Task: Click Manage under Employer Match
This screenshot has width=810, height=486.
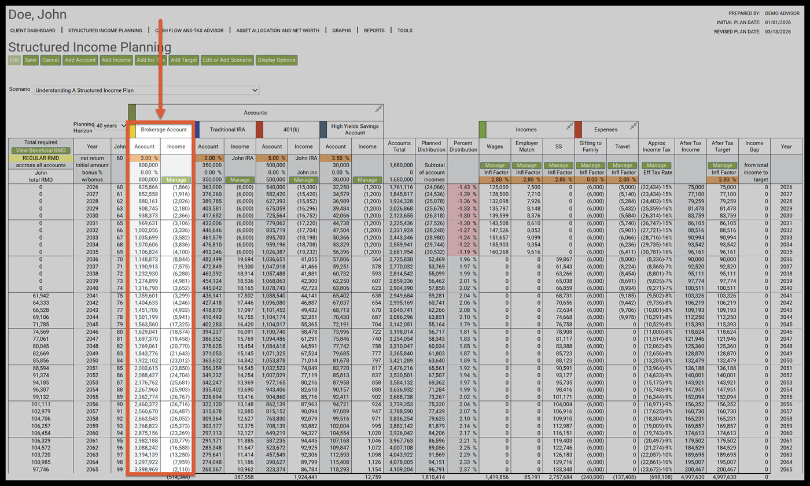Action: (x=527, y=165)
